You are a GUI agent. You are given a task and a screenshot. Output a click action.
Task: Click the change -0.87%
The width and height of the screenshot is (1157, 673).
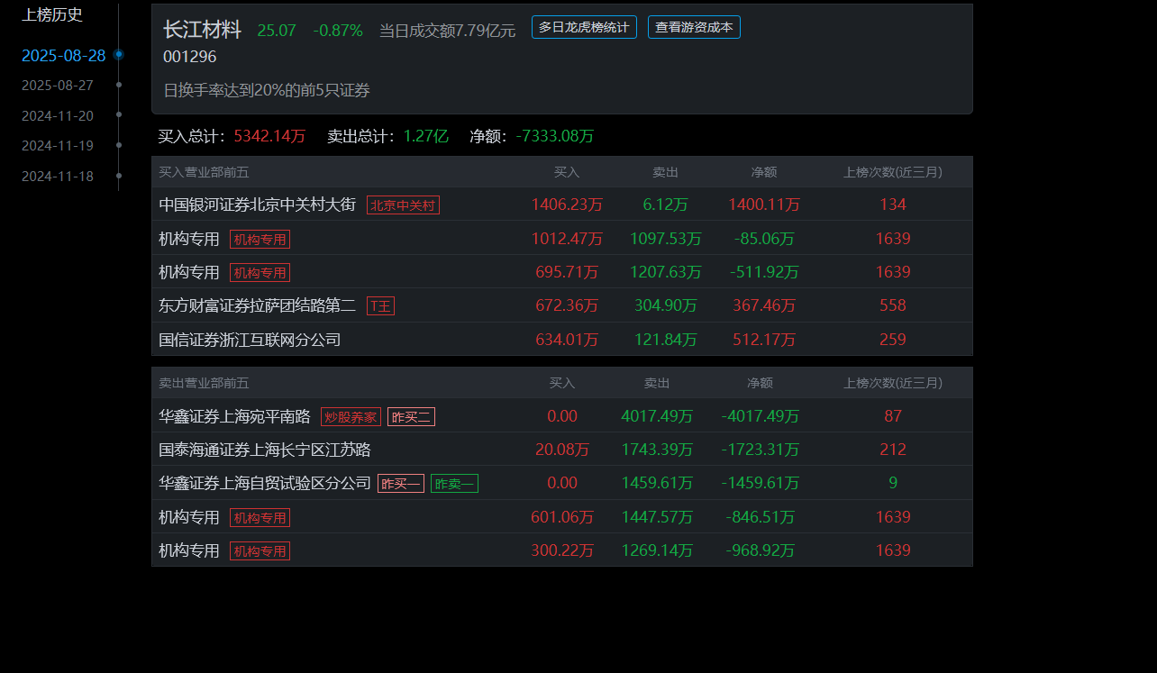tap(338, 31)
